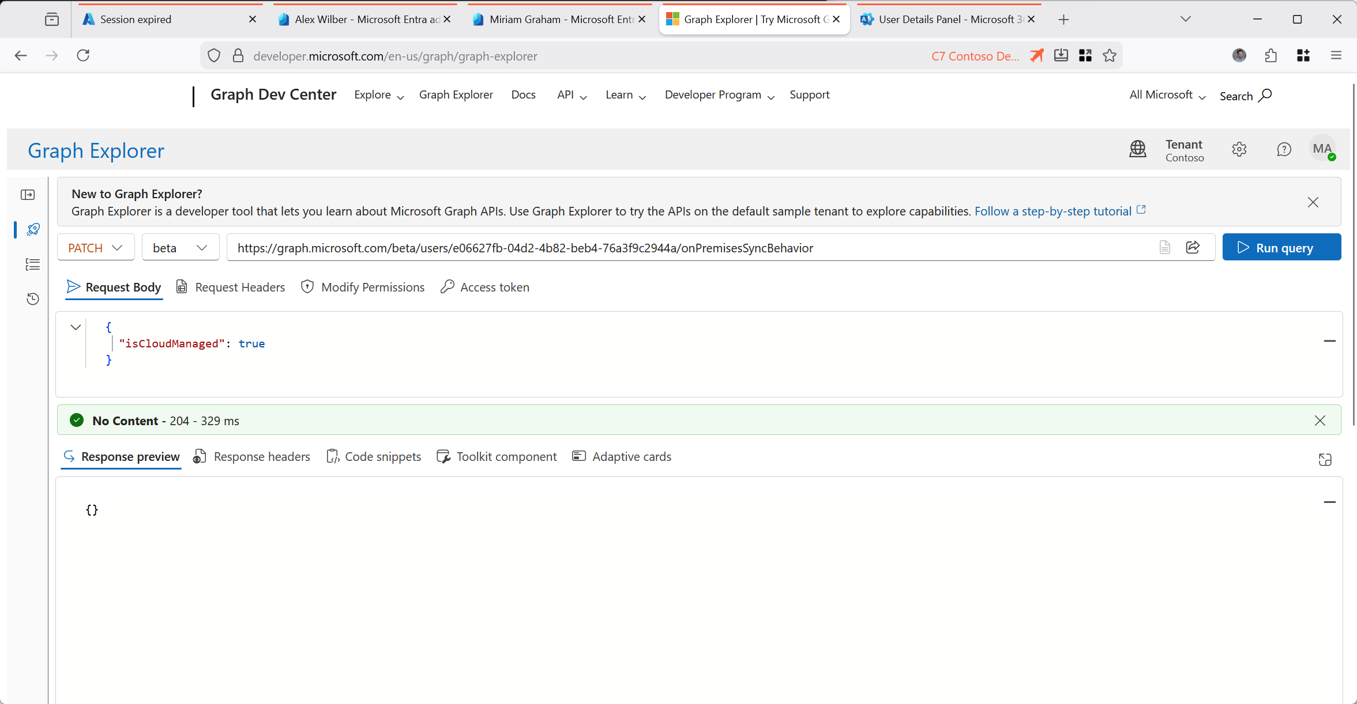Open the PATCH method dropdown

click(x=96, y=248)
